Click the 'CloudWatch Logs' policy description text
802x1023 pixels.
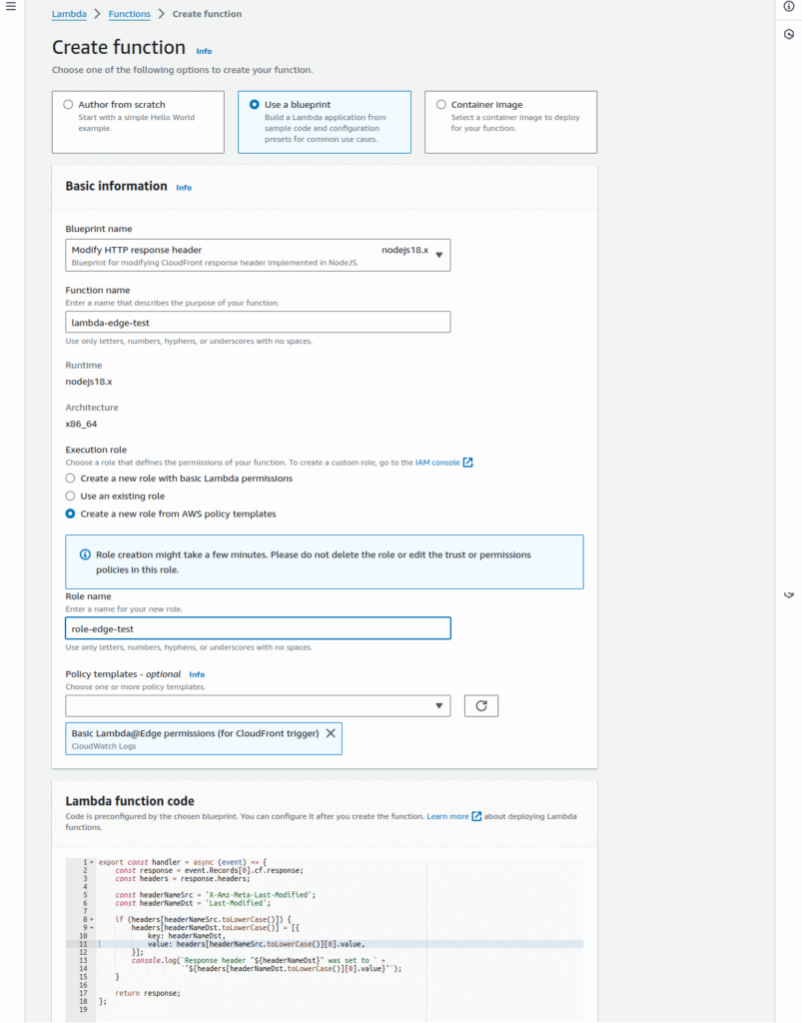point(104,746)
